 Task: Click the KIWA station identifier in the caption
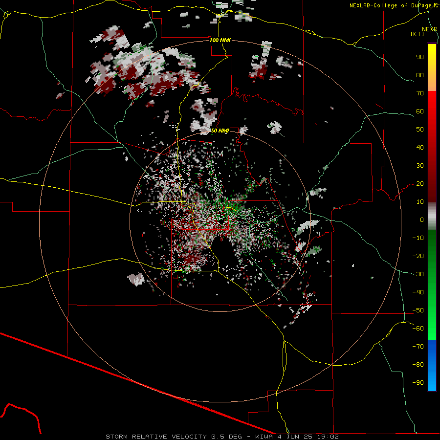click(x=264, y=437)
